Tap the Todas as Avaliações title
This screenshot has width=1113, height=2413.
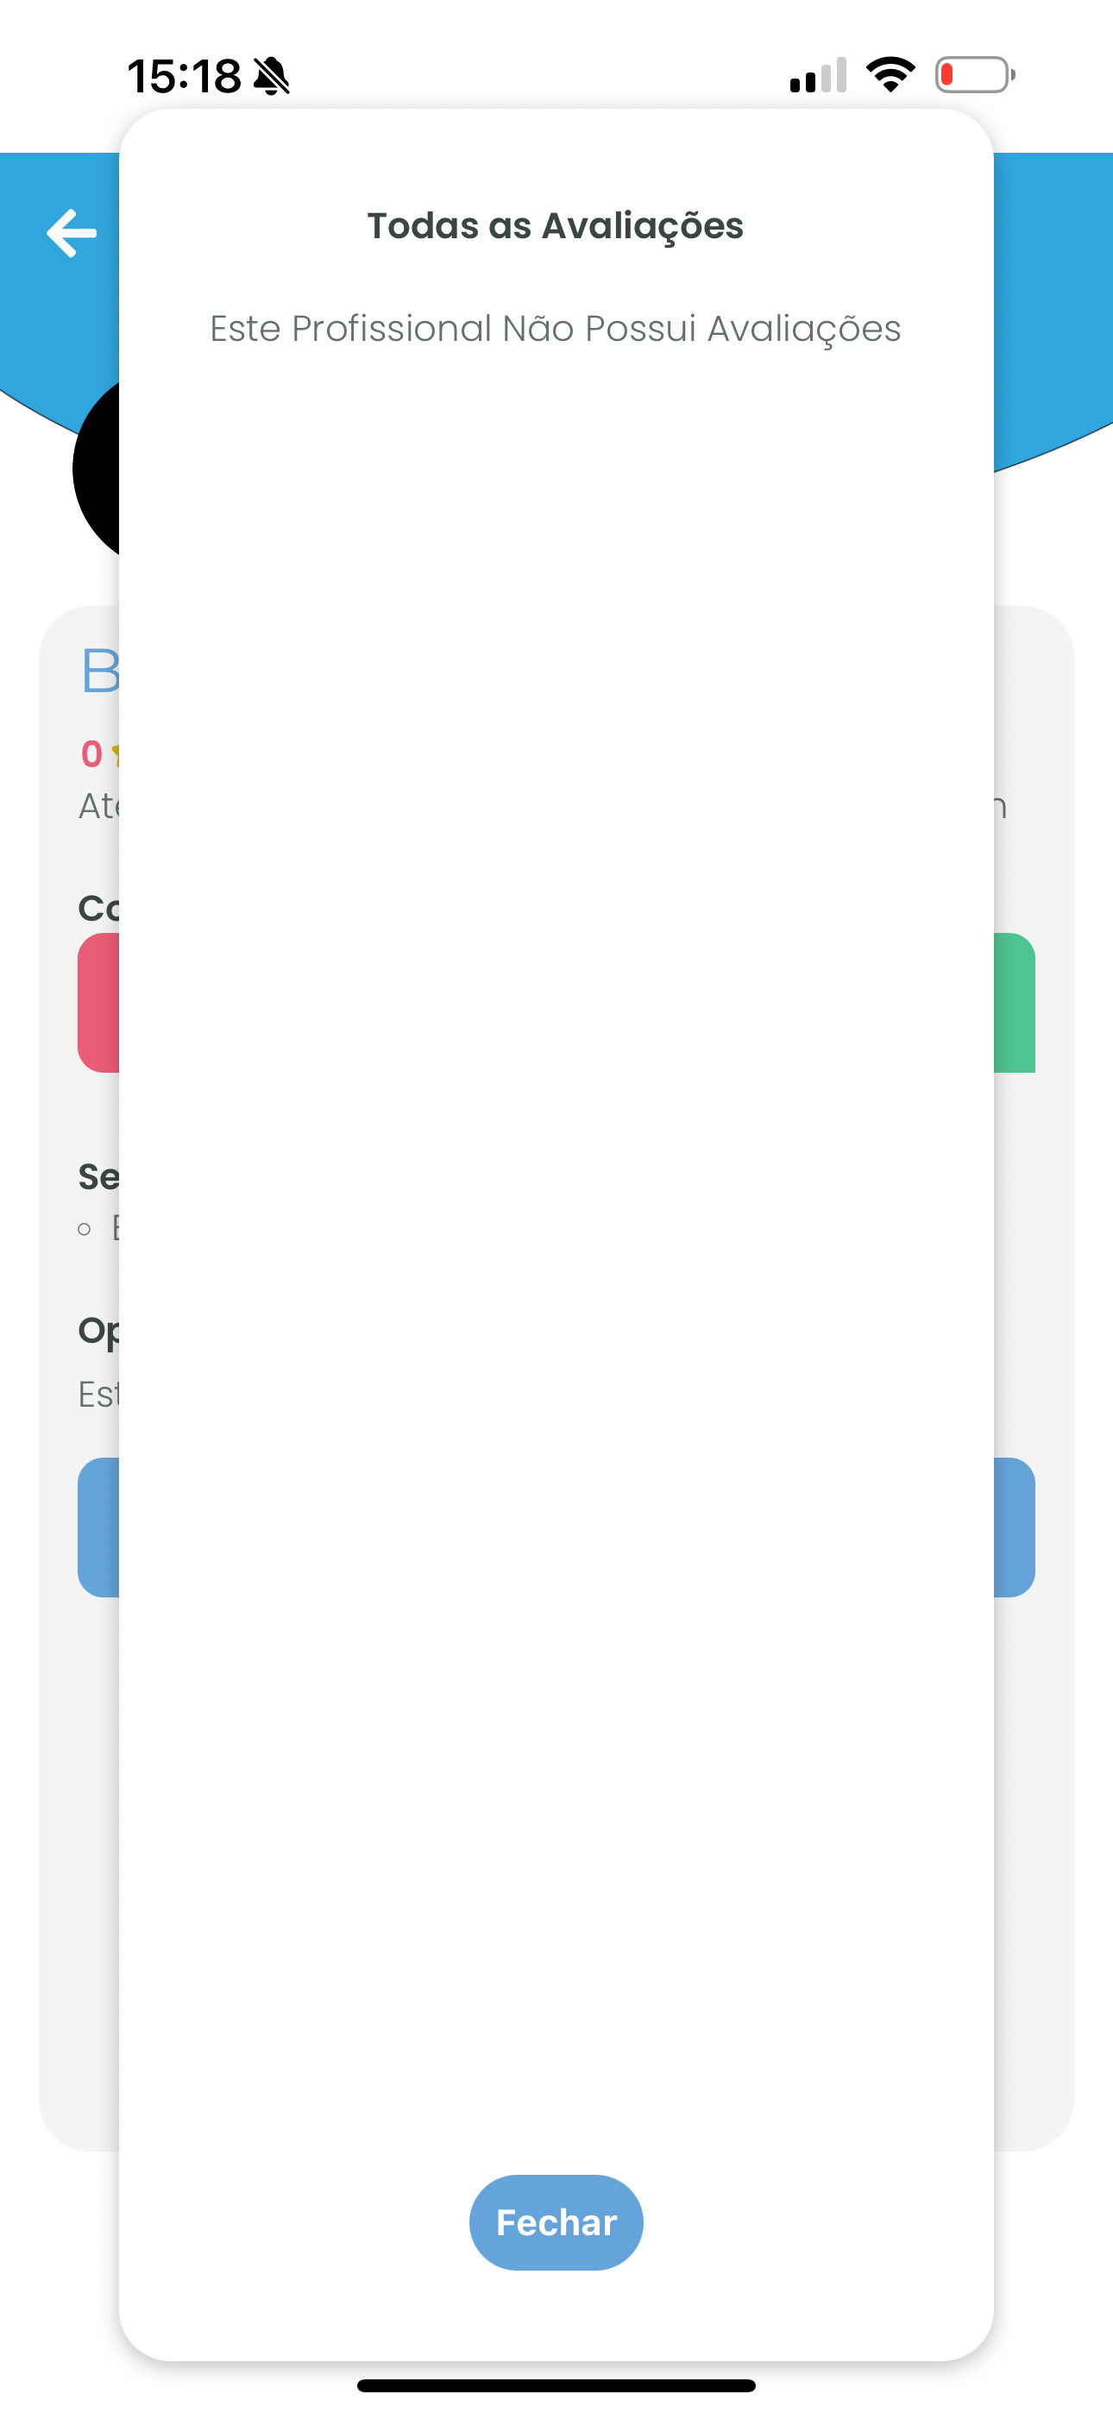tap(556, 226)
